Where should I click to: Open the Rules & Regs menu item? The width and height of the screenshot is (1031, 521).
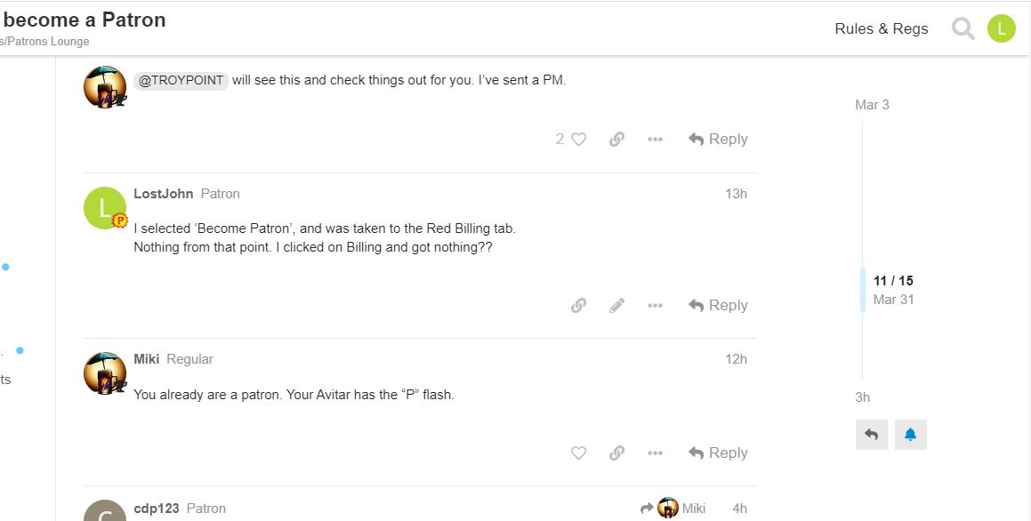(x=881, y=28)
